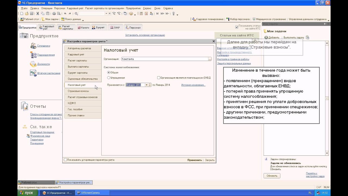
Task: Switch to the ПФР tab
Action: (115, 27)
